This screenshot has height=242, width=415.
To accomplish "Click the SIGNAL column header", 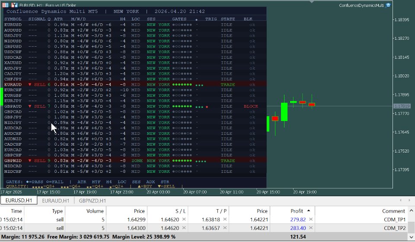I will pos(37,19).
